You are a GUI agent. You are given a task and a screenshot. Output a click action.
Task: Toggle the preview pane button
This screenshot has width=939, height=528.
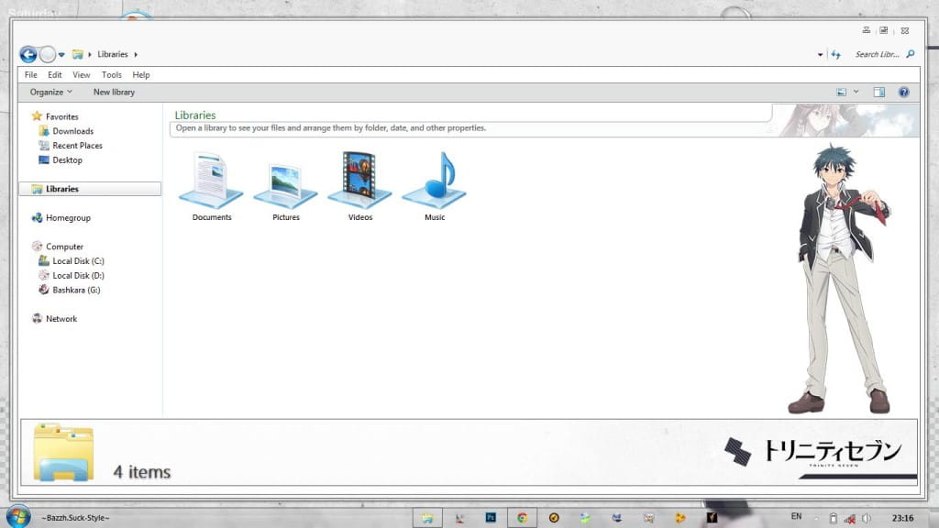point(878,92)
